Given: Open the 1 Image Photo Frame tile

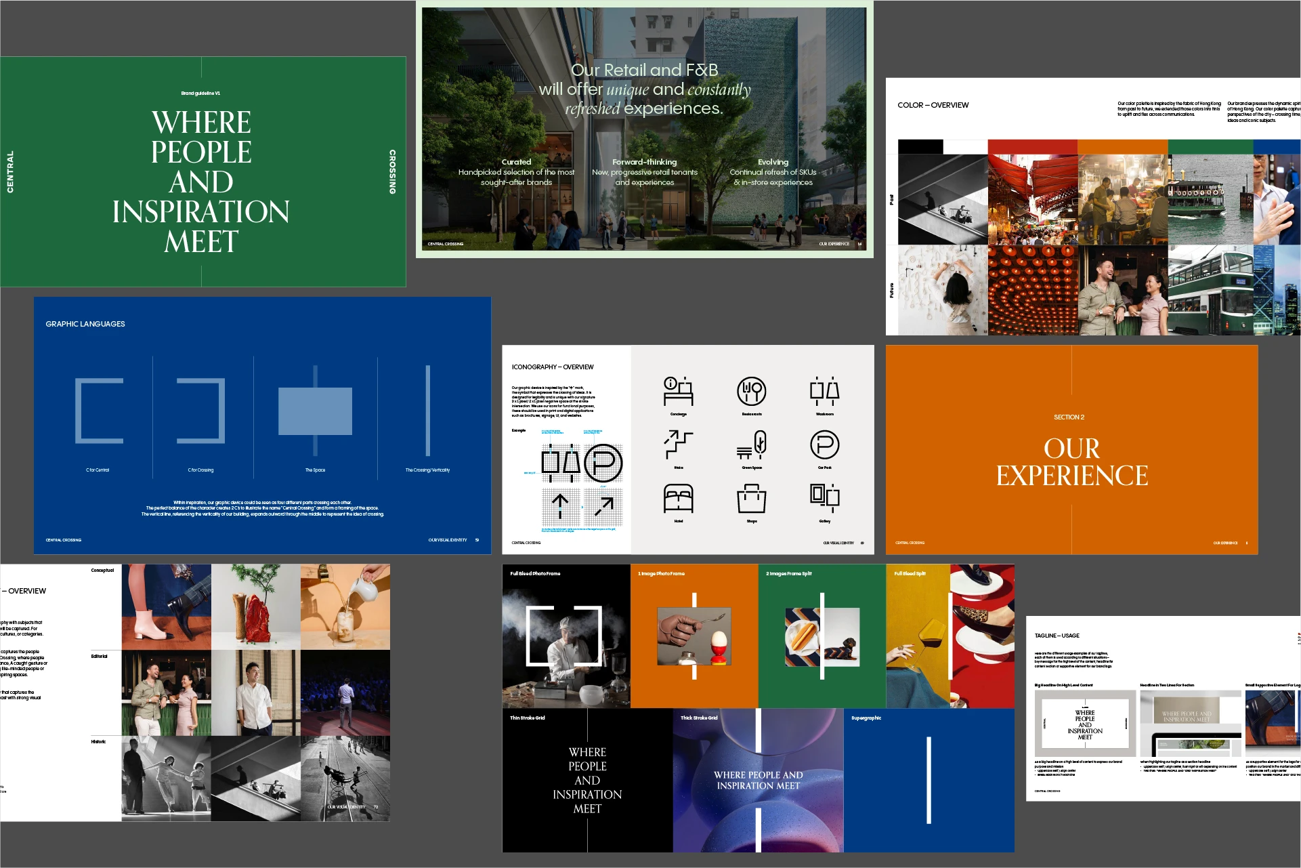Looking at the screenshot, I should point(694,636).
